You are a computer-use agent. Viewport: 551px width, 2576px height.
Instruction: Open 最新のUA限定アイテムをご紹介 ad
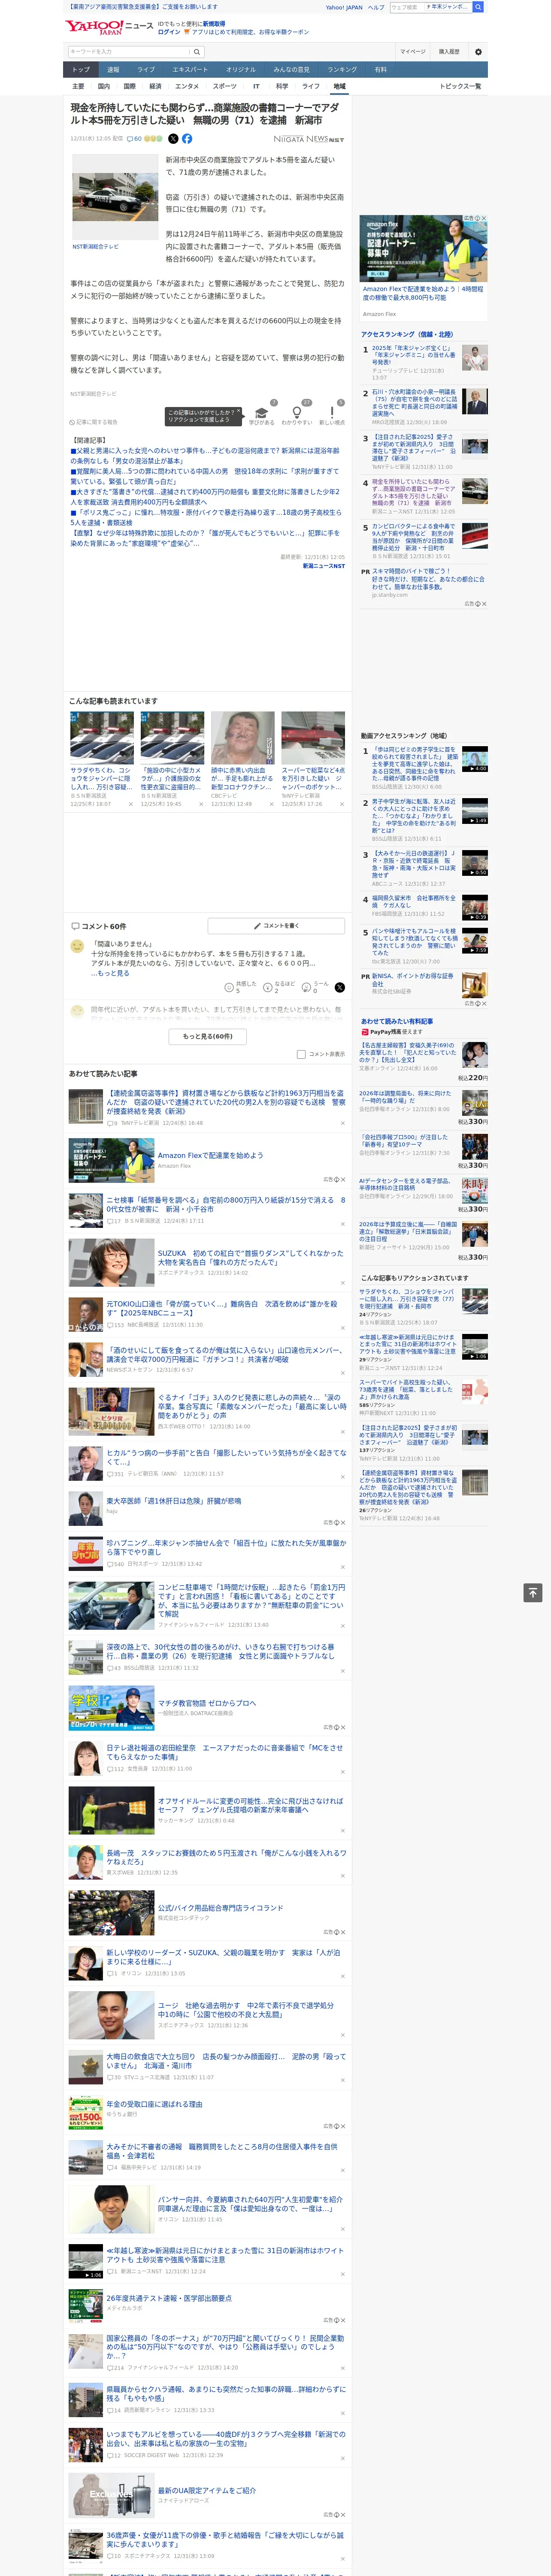pos(207,2491)
